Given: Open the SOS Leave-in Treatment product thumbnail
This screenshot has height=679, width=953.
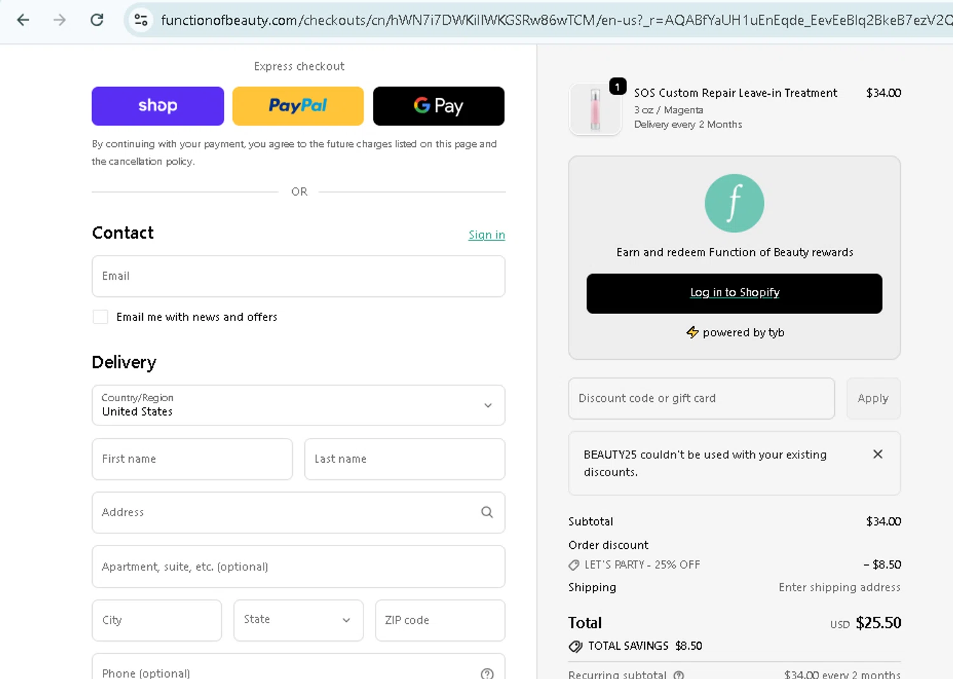Looking at the screenshot, I should [595, 109].
